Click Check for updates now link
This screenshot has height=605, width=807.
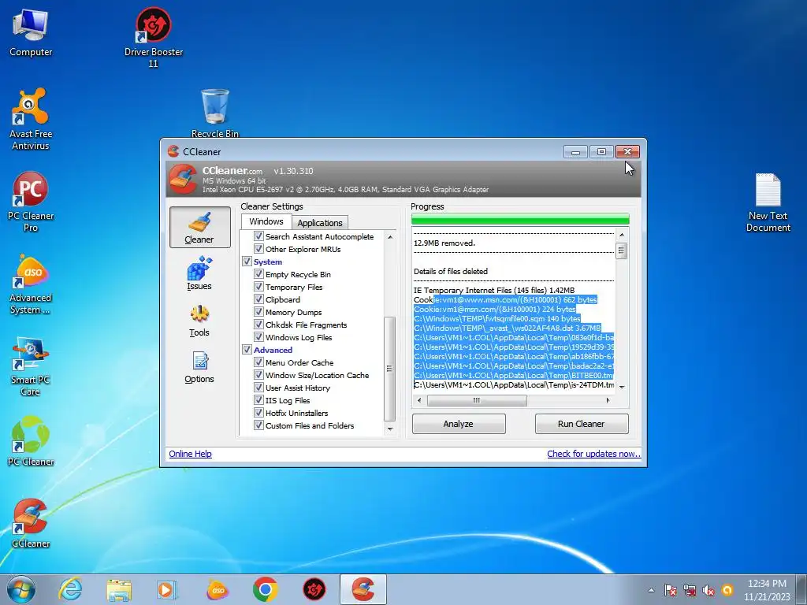(x=594, y=454)
